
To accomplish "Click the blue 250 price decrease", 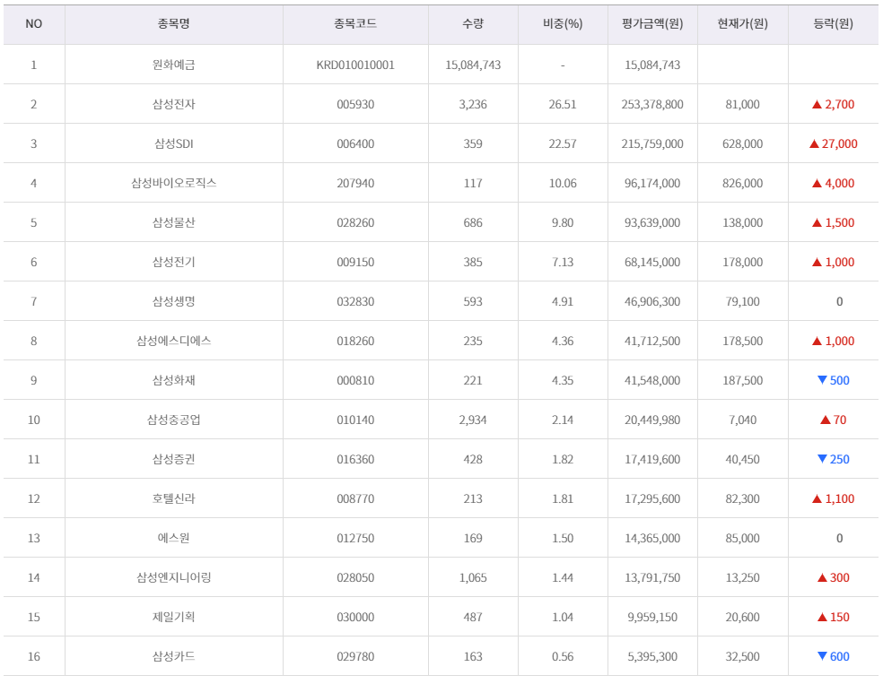I will pyautogui.click(x=834, y=459).
